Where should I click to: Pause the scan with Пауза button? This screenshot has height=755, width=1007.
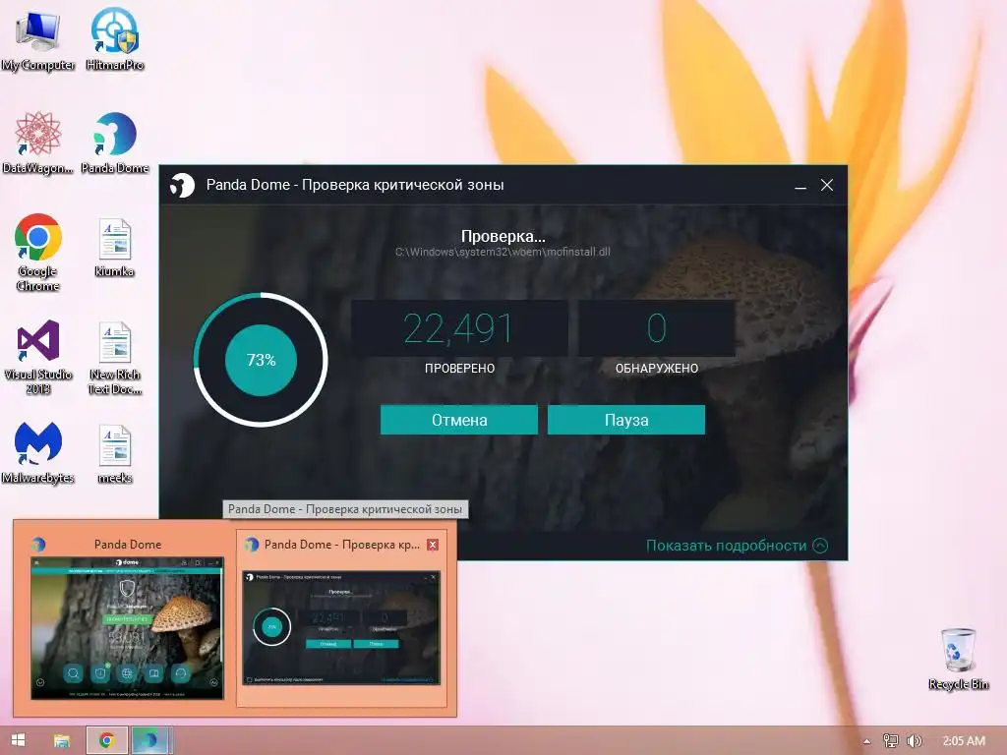point(626,420)
